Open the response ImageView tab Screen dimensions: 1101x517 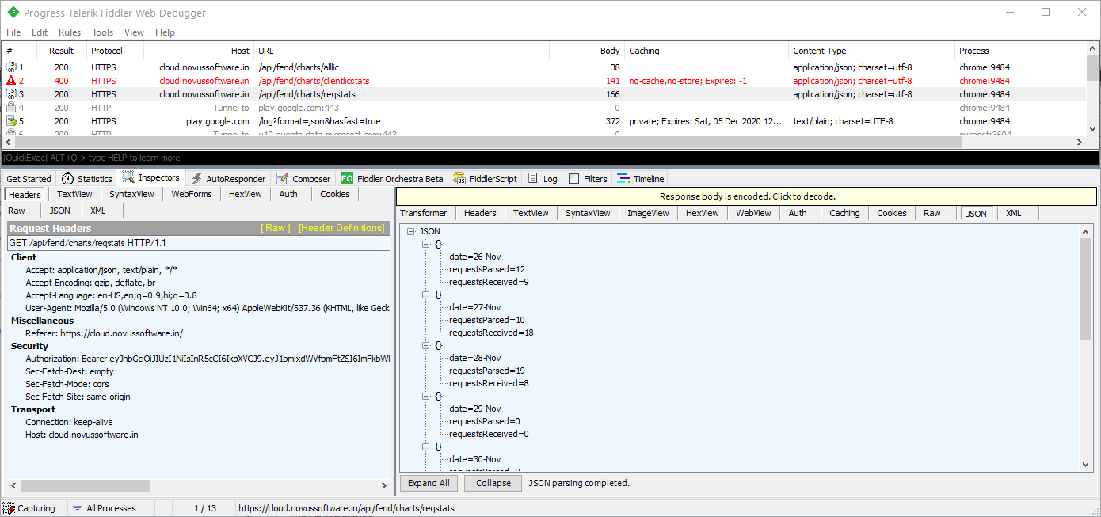pos(648,213)
